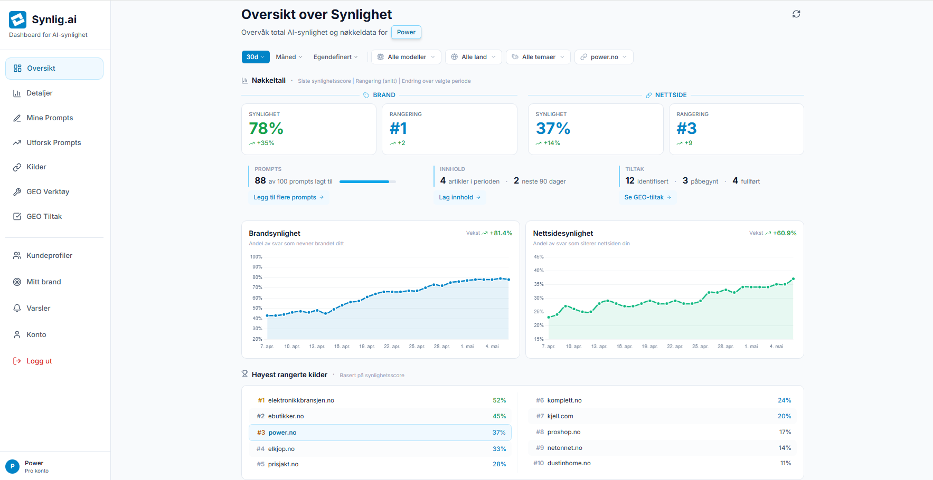Click the GEO Tiltak checkbox icon

(x=17, y=217)
